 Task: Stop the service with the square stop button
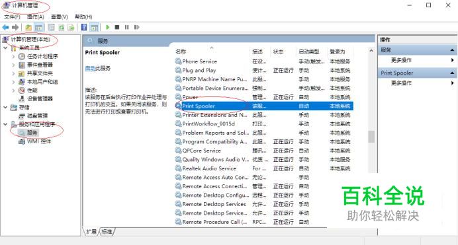coord(117,27)
